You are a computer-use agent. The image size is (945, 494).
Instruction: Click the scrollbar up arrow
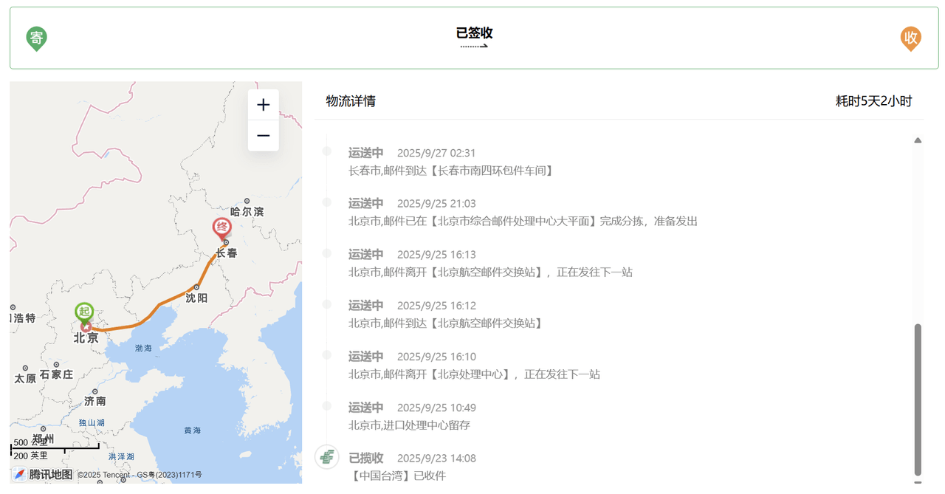coord(918,140)
